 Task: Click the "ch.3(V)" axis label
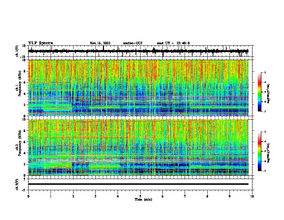tap(17, 184)
